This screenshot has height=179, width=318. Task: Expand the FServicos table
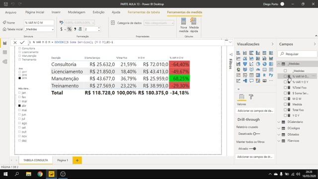(279, 141)
